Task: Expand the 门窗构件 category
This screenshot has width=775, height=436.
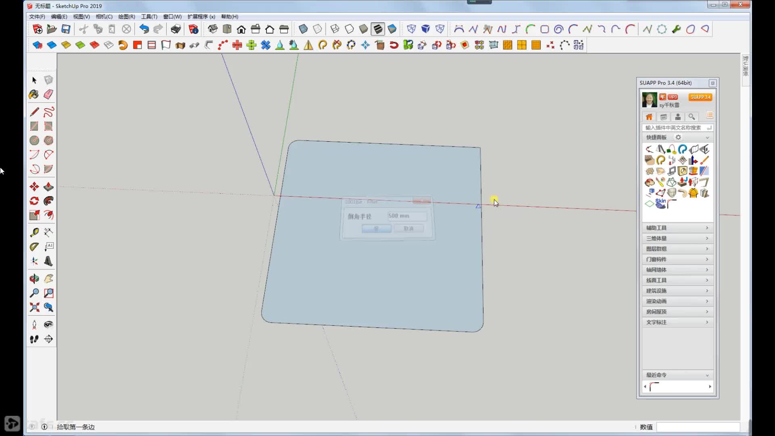Action: [x=677, y=259]
